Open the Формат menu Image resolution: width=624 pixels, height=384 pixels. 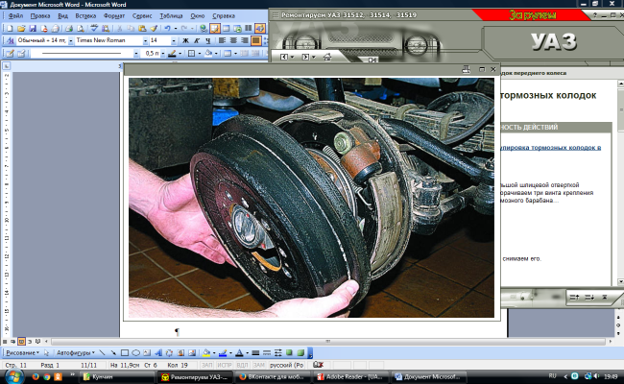(x=114, y=16)
